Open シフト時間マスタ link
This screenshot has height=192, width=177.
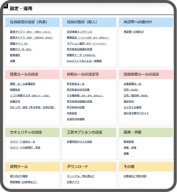30,95
